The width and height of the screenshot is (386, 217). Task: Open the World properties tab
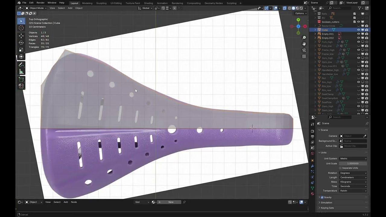(312, 153)
